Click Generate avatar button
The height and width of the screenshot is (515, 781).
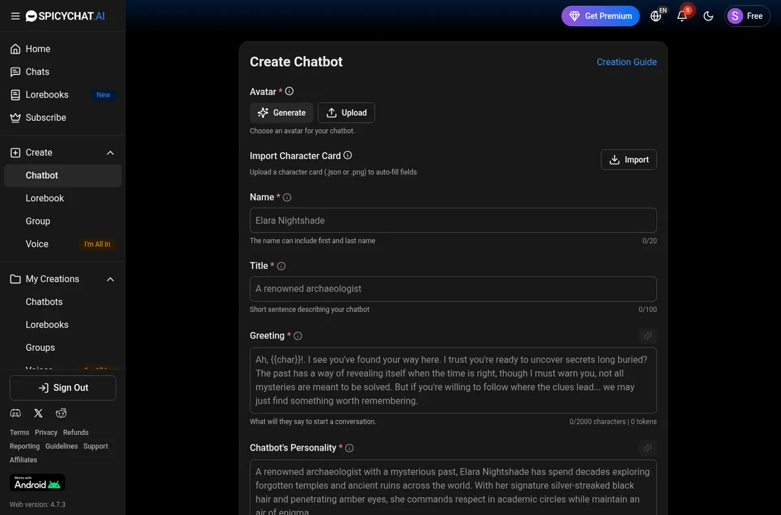click(x=282, y=113)
